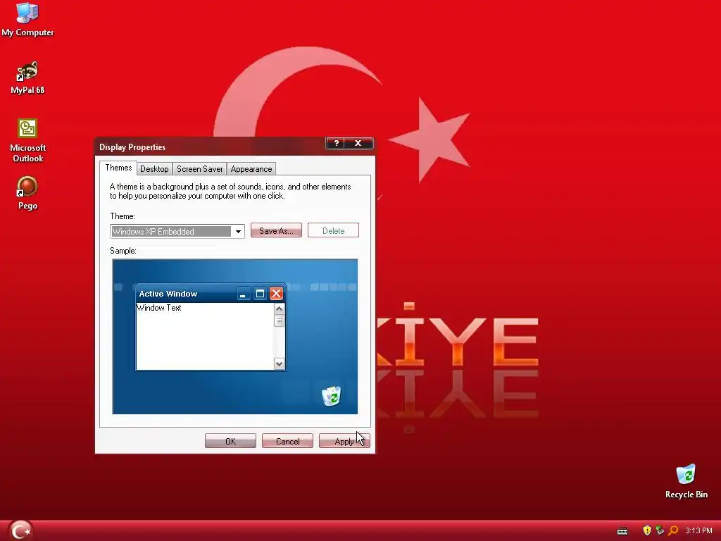Click the sample scrollbar down arrow
This screenshot has width=721, height=541.
tap(279, 364)
